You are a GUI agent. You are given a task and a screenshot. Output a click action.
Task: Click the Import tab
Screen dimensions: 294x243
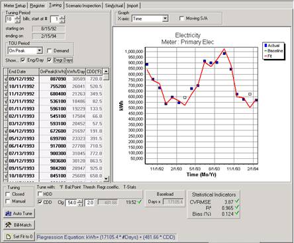pyautogui.click(x=132, y=5)
